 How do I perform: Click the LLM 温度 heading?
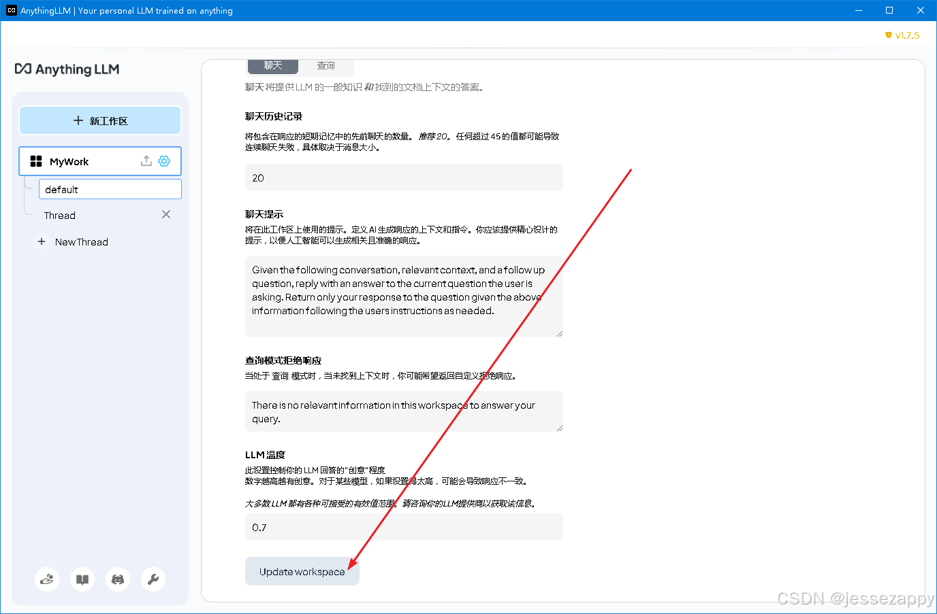click(x=265, y=455)
